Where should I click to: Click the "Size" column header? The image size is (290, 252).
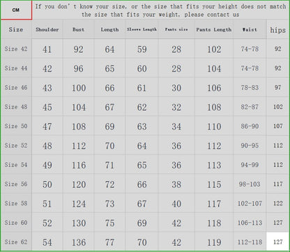[16, 29]
